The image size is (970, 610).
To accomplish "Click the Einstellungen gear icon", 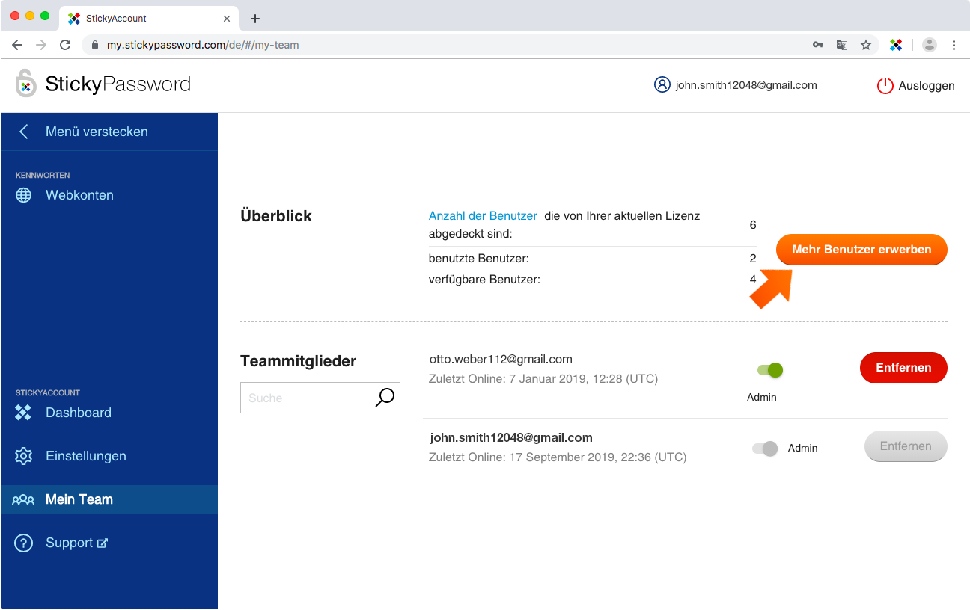I will 24,456.
